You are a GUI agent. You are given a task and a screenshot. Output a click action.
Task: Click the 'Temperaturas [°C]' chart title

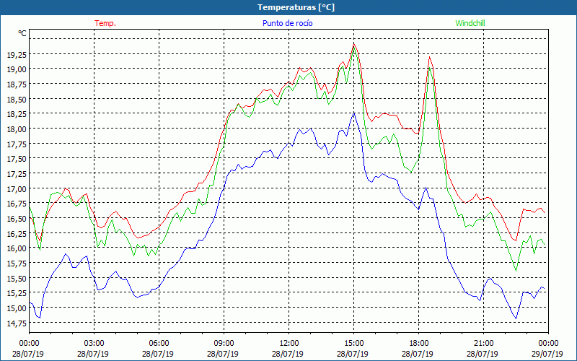(296, 7)
